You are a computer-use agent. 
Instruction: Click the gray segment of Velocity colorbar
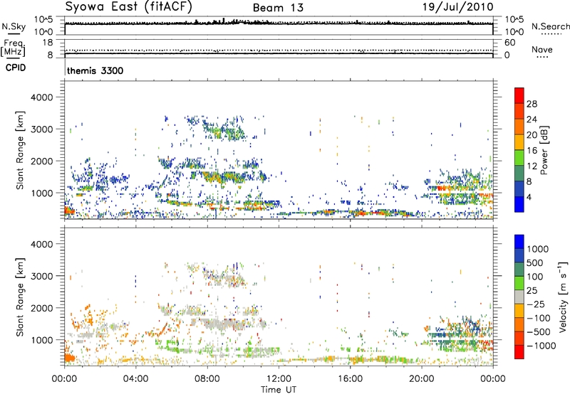coord(519,297)
